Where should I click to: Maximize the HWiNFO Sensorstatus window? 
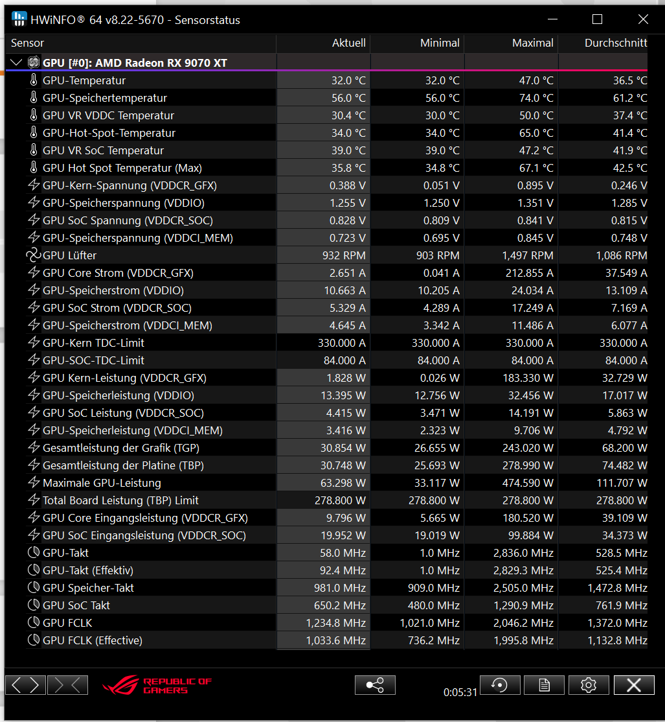[597, 19]
